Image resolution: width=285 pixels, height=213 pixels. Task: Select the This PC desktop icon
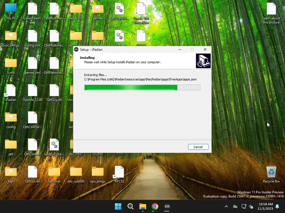(11, 11)
